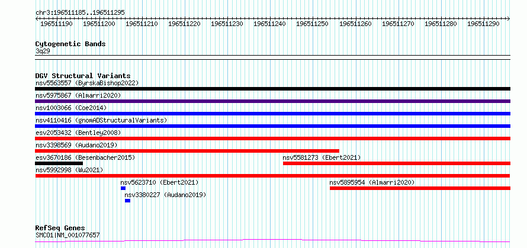
Task: Click ruler position 196511260
Action: [x=356, y=24]
